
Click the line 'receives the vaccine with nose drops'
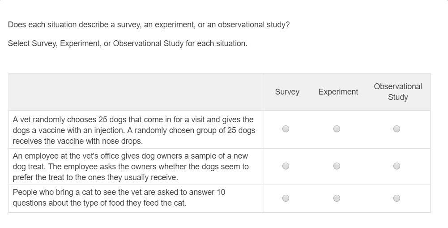tap(77, 141)
